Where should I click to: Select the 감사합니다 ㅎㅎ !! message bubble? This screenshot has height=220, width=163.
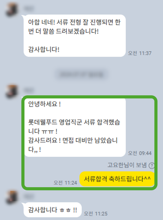click(52, 210)
